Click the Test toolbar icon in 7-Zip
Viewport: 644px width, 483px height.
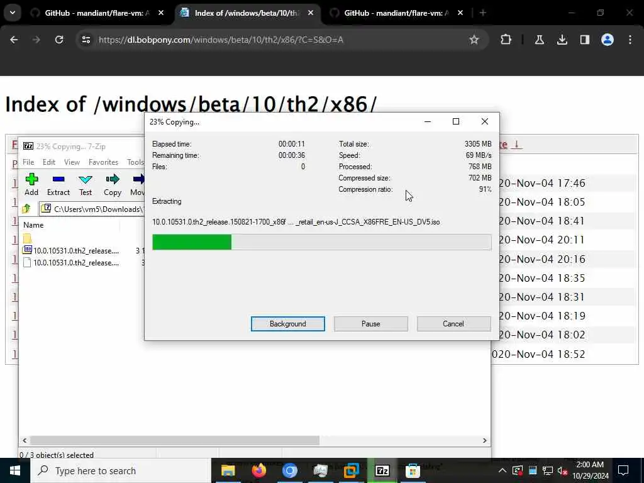click(86, 184)
